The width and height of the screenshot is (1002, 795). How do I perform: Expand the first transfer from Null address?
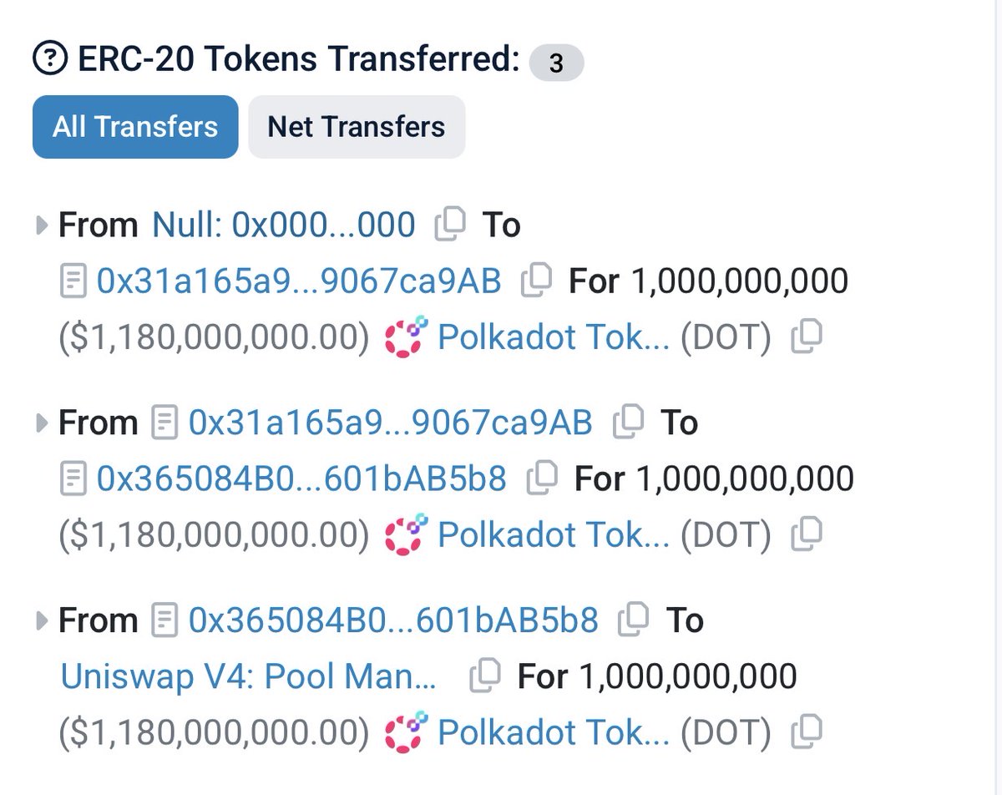[42, 225]
